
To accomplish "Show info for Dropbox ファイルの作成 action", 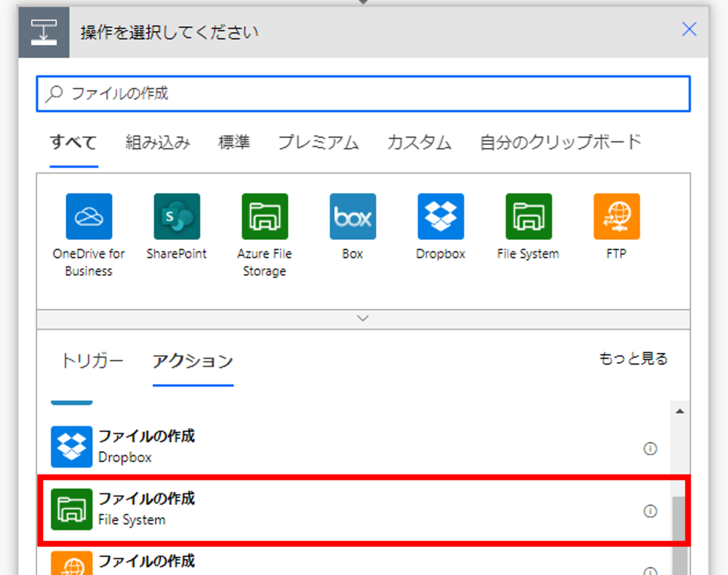I will click(650, 448).
